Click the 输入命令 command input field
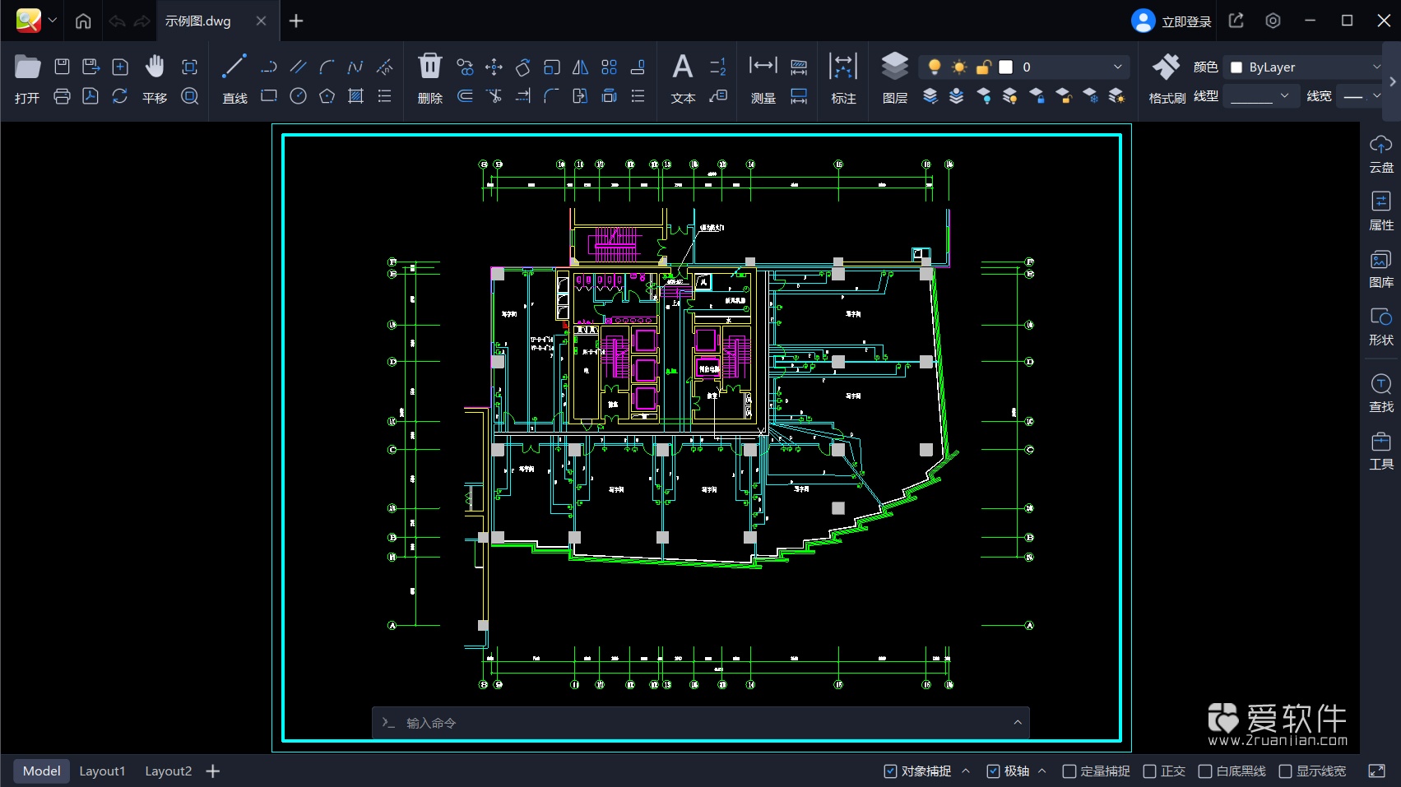Screen dimensions: 1401x787 point(699,723)
